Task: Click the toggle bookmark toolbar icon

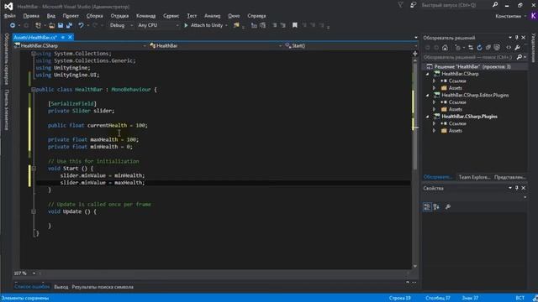Action: pyautogui.click(x=295, y=25)
